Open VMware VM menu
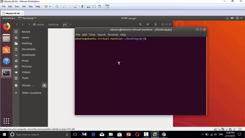 point(24,7)
